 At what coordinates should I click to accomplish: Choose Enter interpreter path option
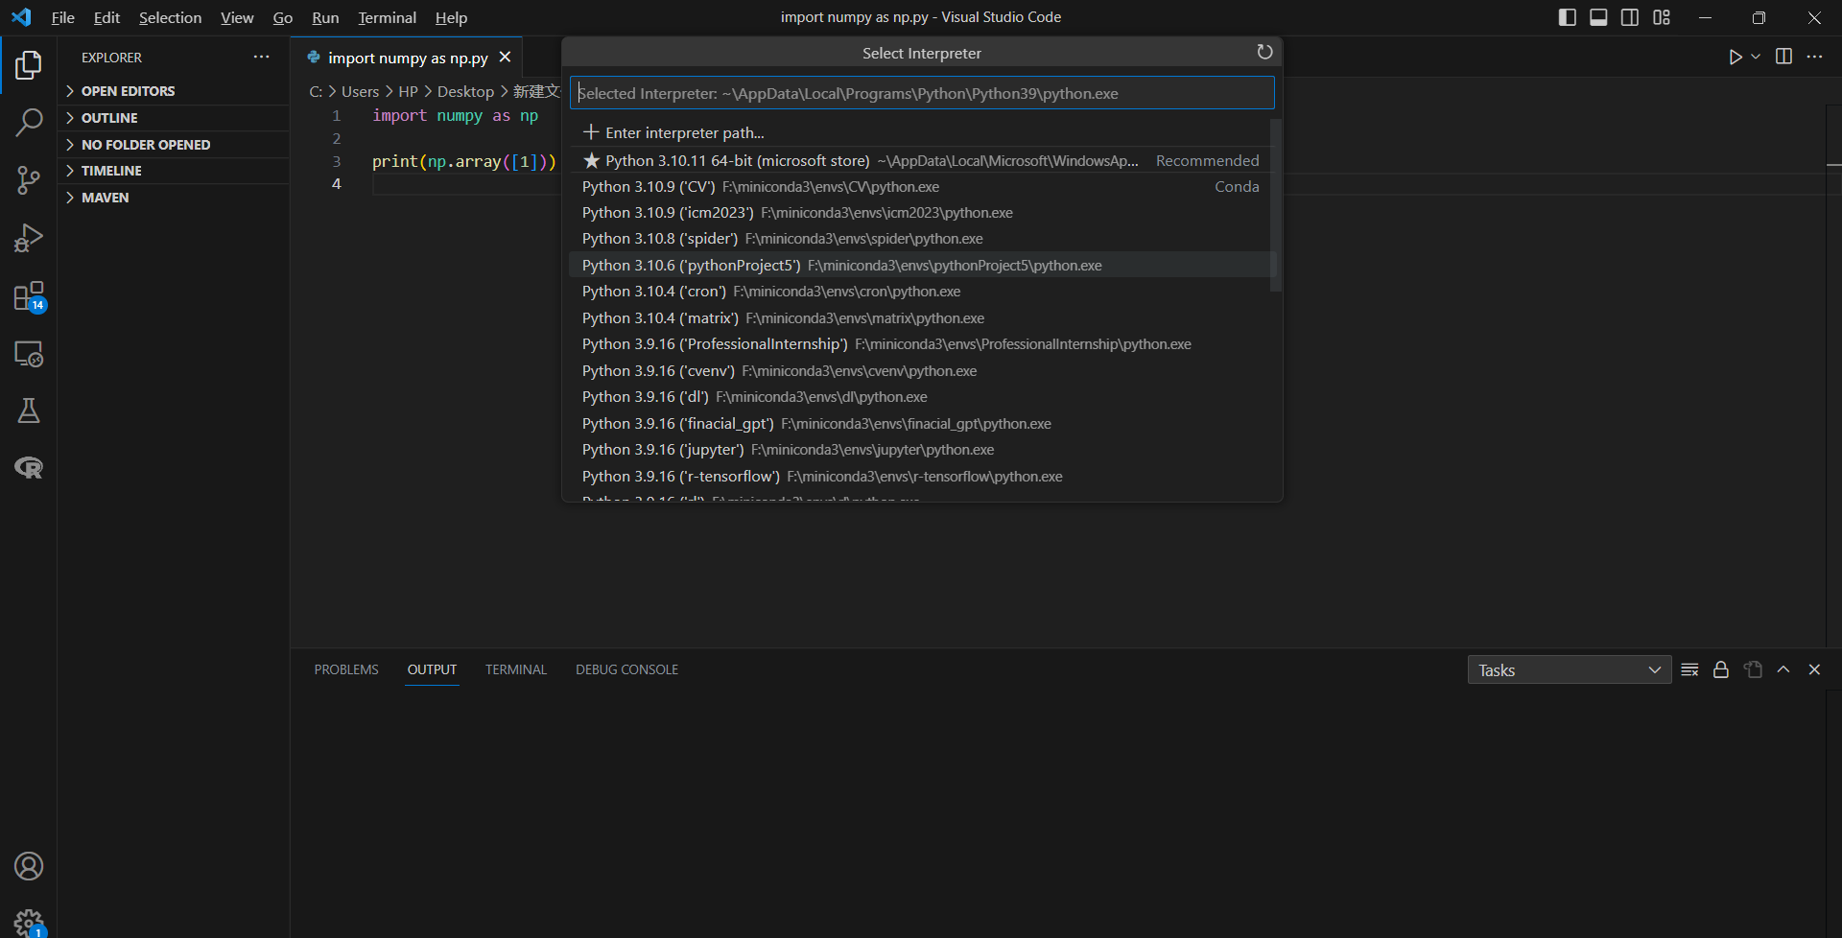click(920, 132)
